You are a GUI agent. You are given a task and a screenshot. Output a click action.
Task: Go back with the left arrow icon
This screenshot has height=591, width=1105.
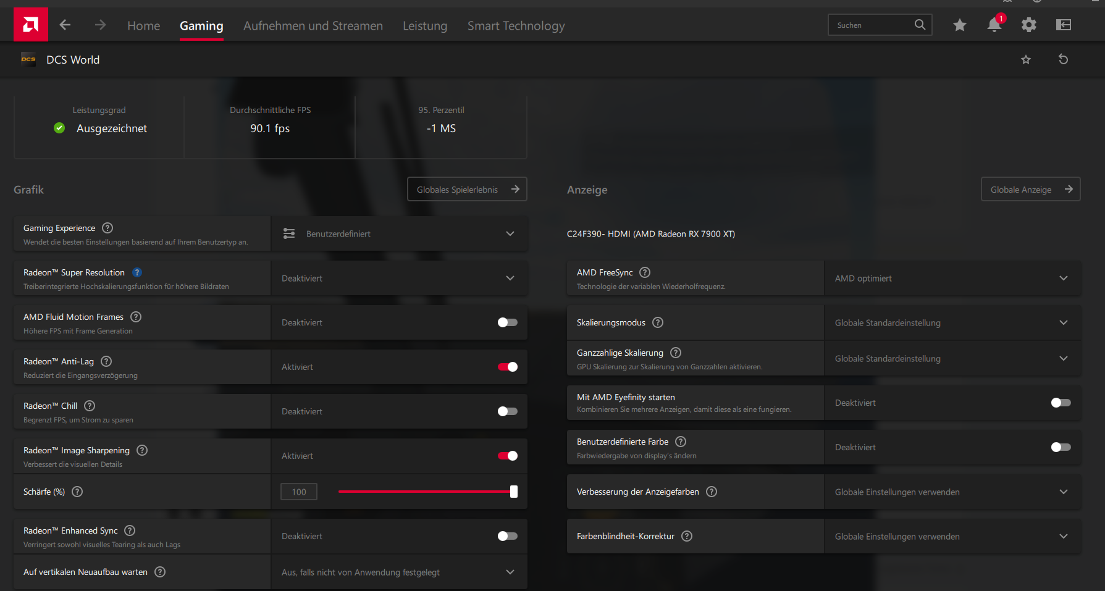[65, 25]
